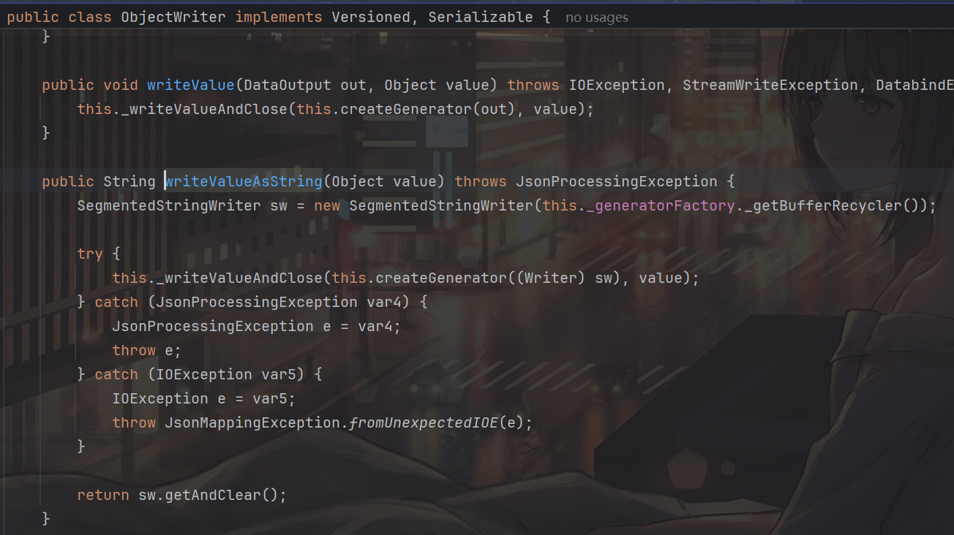Click the Serializable interface name

480,17
